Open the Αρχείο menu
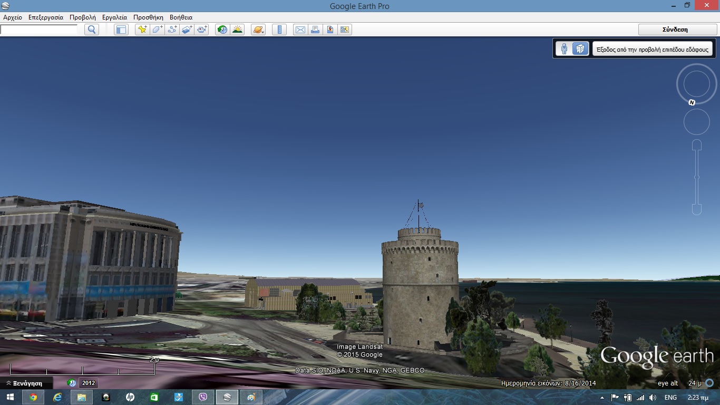This screenshot has width=720, height=405. pyautogui.click(x=13, y=17)
